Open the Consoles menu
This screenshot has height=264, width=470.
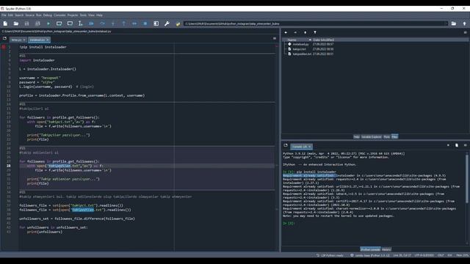click(59, 15)
